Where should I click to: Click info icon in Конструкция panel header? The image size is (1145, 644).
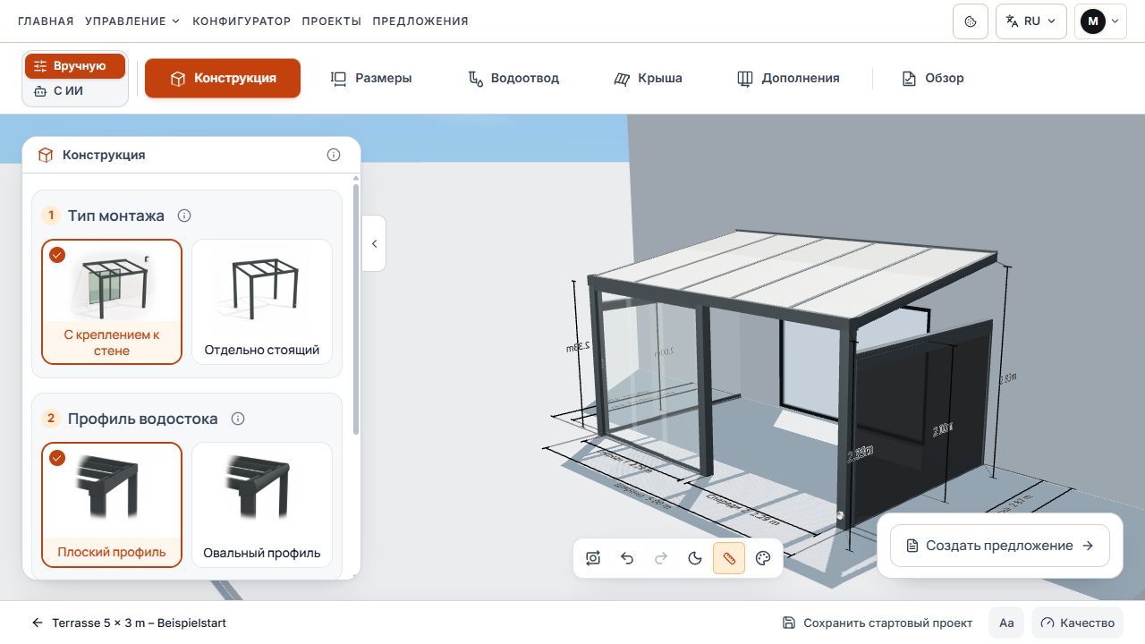pyautogui.click(x=334, y=155)
